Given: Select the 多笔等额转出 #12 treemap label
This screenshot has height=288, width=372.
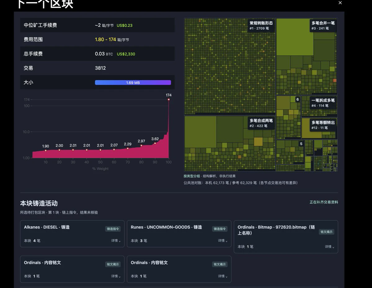Looking at the screenshot, I should (x=323, y=125).
